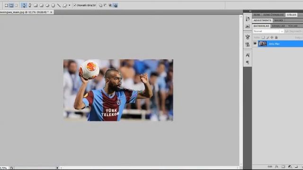Click Intersect path areas icon

click(x=110, y=5)
